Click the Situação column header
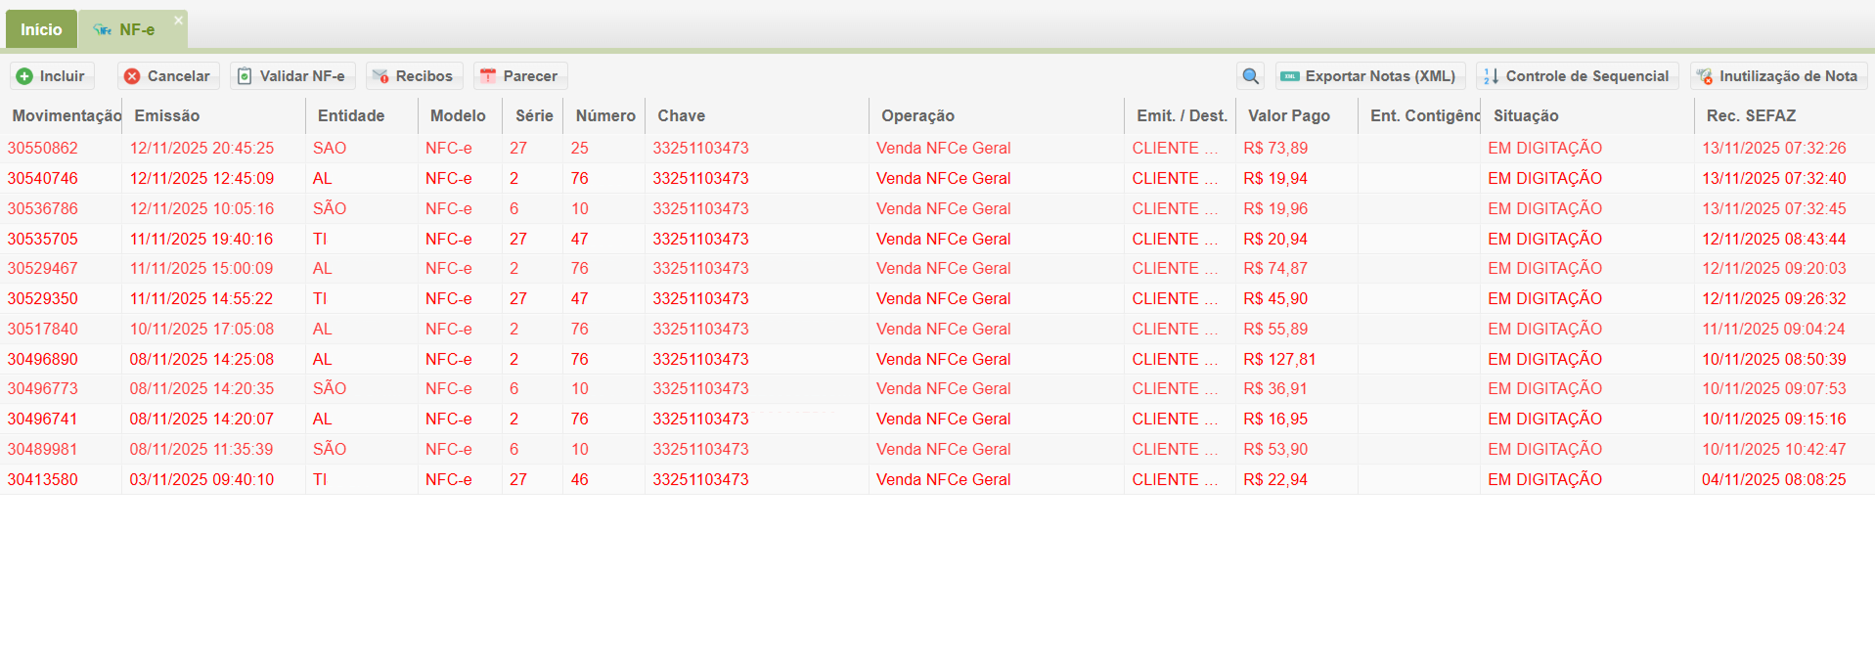This screenshot has width=1875, height=664. [x=1525, y=115]
